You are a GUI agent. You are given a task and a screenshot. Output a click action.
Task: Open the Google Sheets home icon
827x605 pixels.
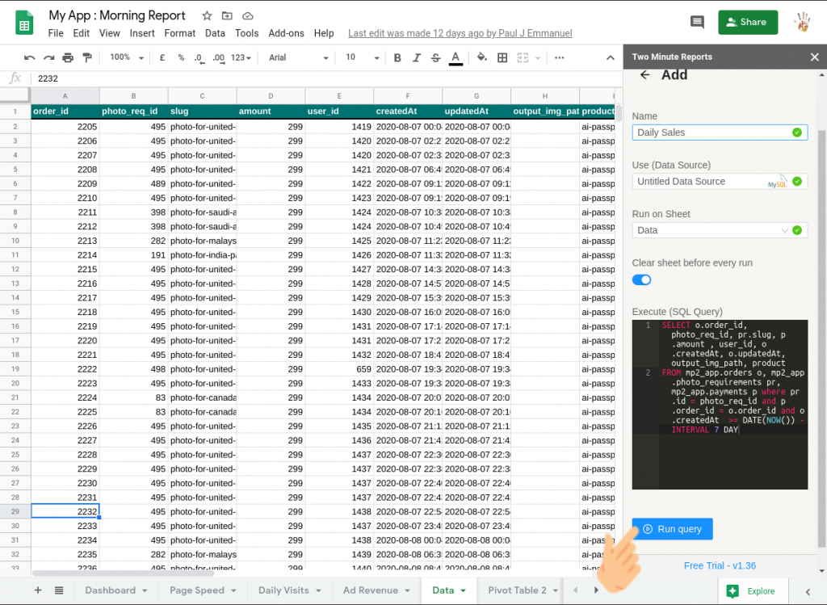pyautogui.click(x=24, y=23)
